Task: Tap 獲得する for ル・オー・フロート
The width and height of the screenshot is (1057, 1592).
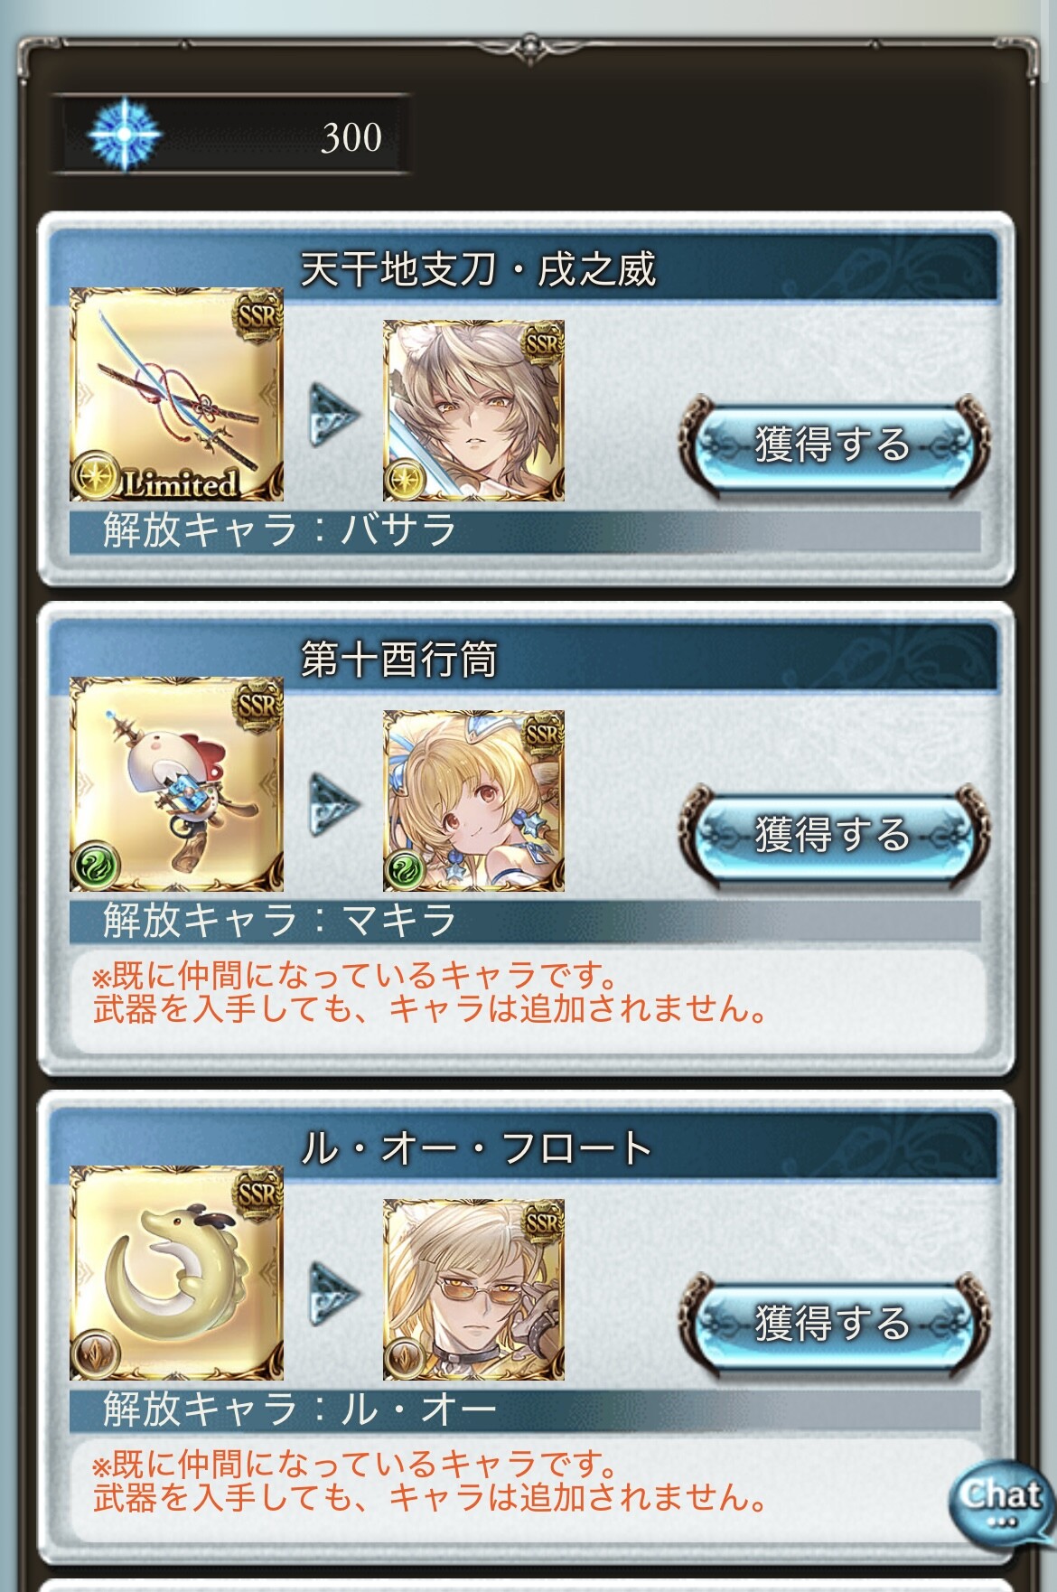Action: [x=831, y=1323]
